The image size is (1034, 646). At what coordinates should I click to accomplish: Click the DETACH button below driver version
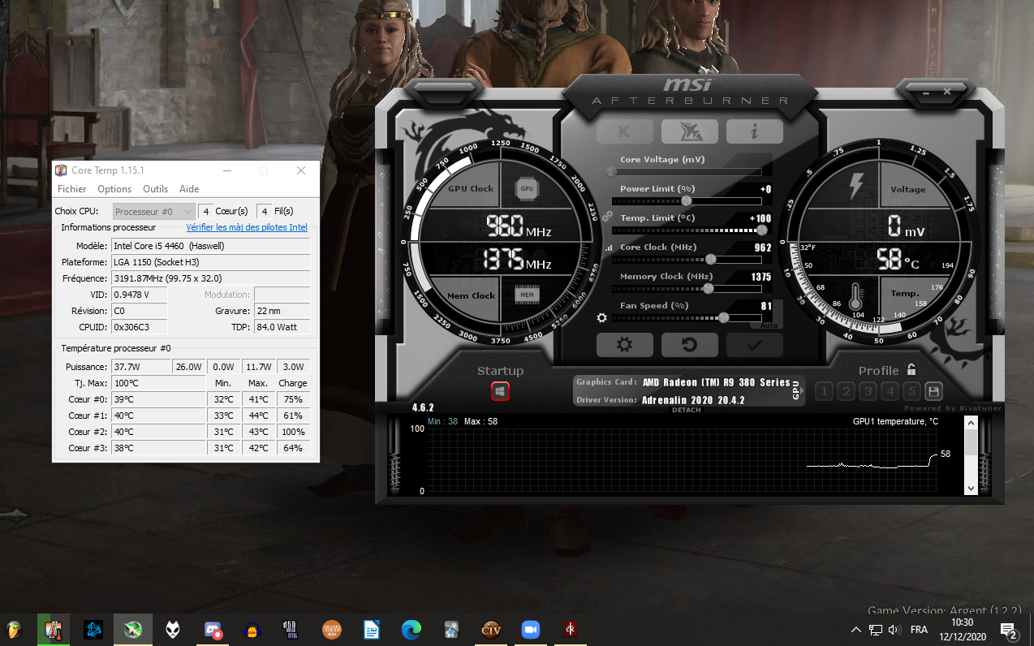[686, 410]
